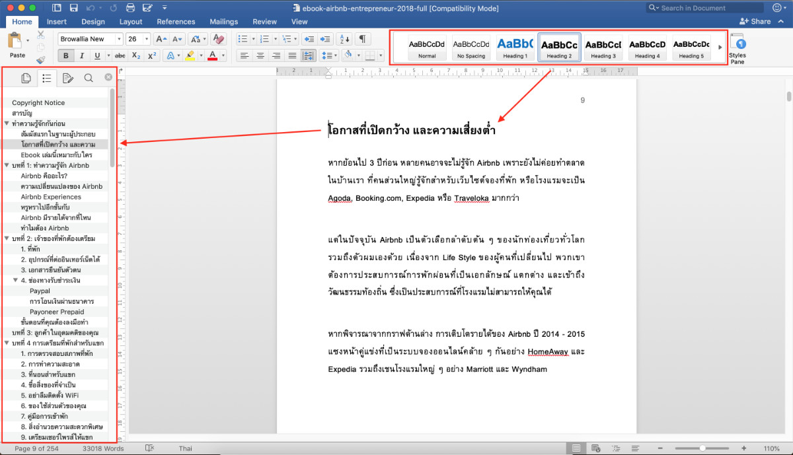Screen dimensions: 793x455
Task: Expand the styles gallery arrow
Action: [x=720, y=47]
